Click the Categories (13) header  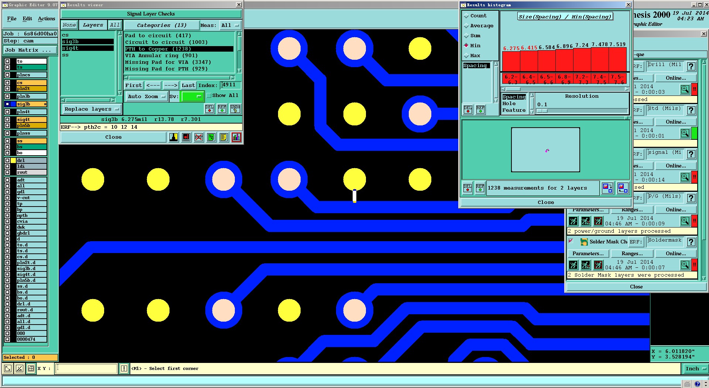[161, 25]
